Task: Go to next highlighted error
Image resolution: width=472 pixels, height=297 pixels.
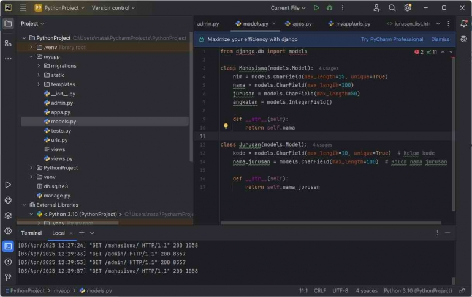Action: pyautogui.click(x=451, y=52)
